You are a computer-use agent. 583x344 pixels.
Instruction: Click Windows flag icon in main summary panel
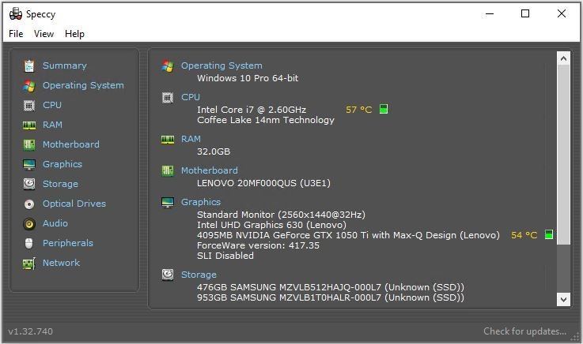pyautogui.click(x=168, y=66)
